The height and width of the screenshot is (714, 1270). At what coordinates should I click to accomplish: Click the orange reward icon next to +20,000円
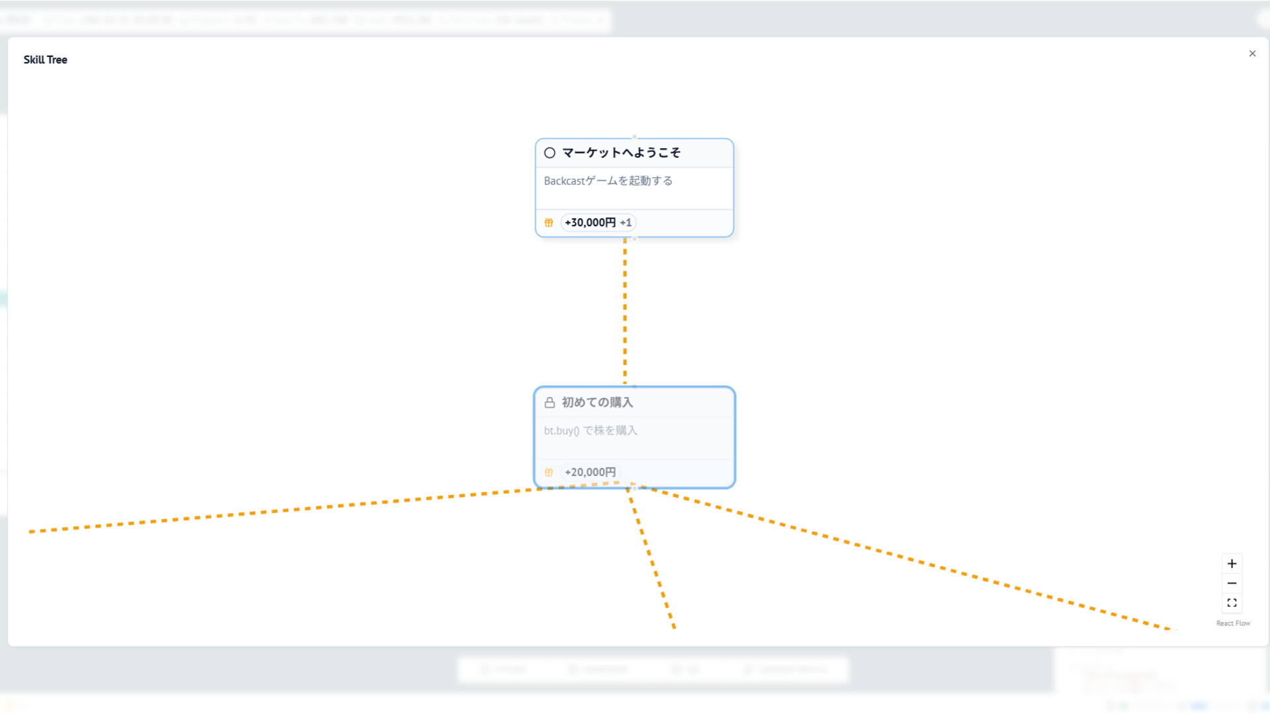(549, 472)
